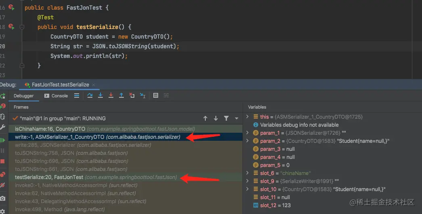Select the invoke:43, DelegatingMethodAccessorImpl frame
The width and height of the screenshot is (422, 214).
[x=125, y=202]
